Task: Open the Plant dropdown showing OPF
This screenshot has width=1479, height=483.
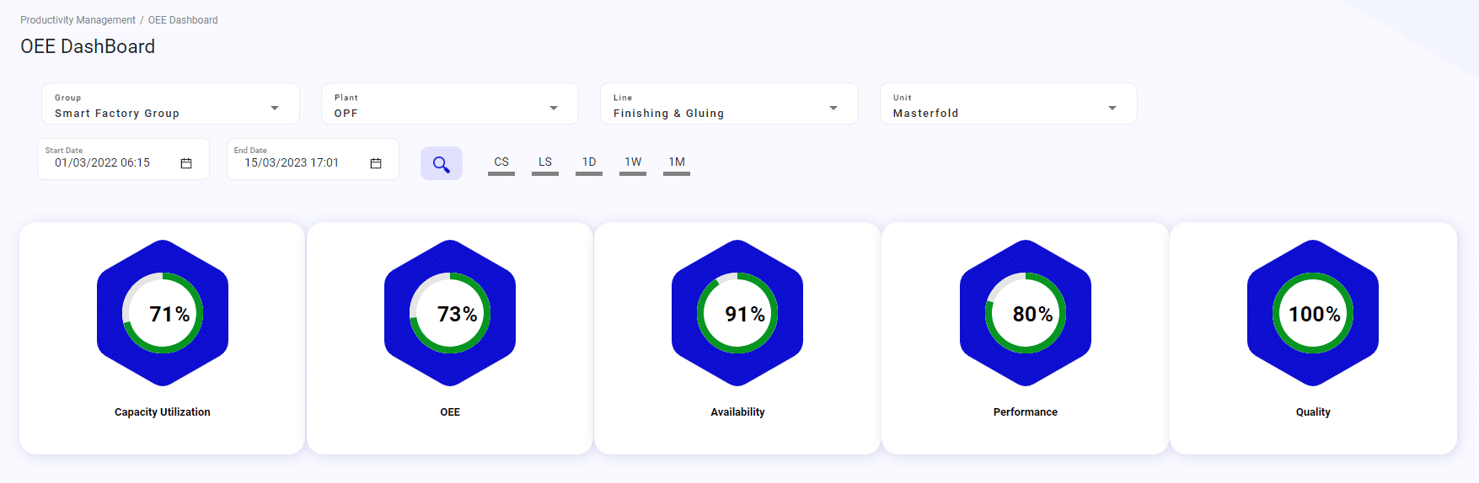Action: pyautogui.click(x=554, y=108)
